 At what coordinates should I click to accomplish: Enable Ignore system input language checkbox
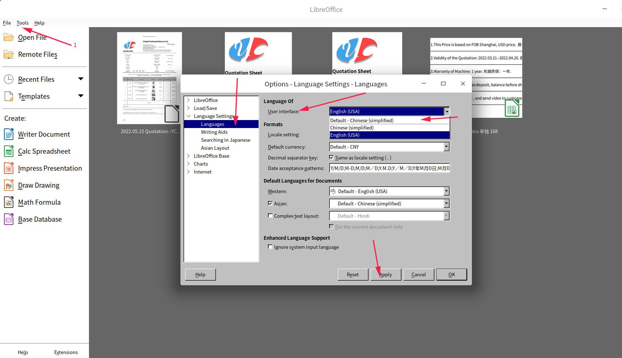coord(270,247)
